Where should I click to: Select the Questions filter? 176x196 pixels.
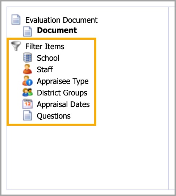(54, 116)
